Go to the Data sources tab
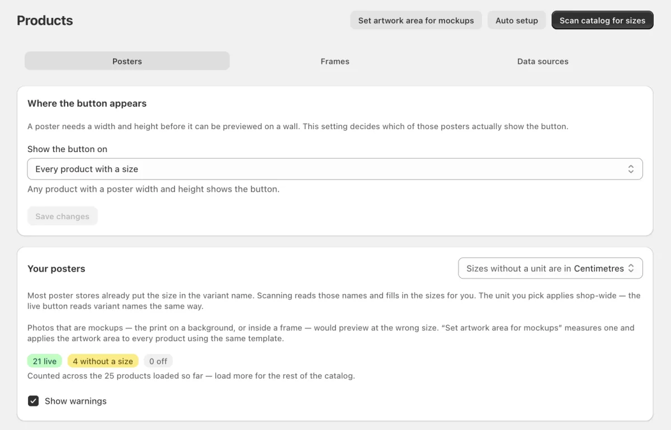Screen dimensions: 671x430 pos(543,62)
